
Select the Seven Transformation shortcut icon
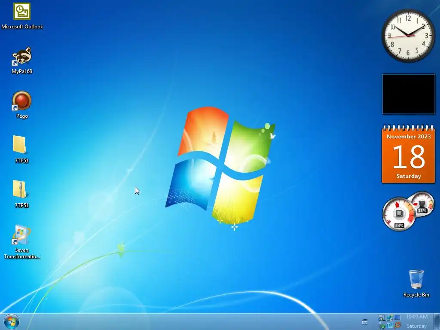(21, 235)
